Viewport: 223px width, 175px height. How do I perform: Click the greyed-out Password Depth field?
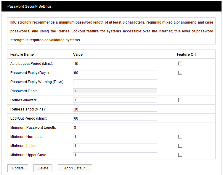[115, 91]
